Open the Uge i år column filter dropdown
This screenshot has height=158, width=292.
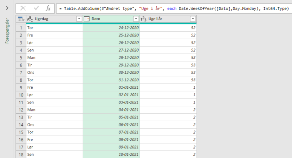click(x=193, y=19)
